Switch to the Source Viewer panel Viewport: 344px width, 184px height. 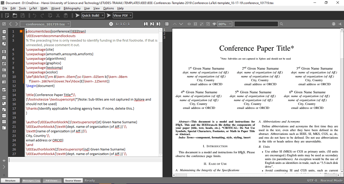pos(73,180)
